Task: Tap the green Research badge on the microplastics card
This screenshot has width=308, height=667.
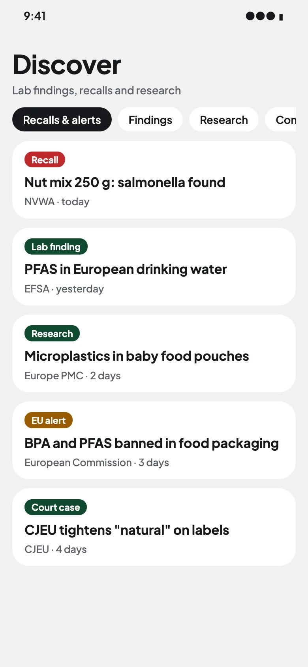Action: click(x=52, y=333)
